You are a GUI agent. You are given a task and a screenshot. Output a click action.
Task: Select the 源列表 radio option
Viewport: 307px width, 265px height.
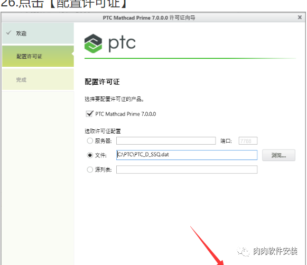(x=90, y=170)
